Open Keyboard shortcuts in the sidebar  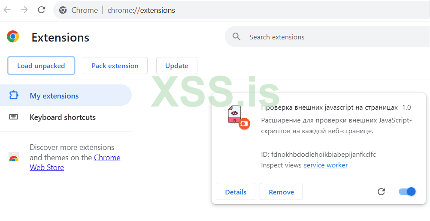coord(62,117)
